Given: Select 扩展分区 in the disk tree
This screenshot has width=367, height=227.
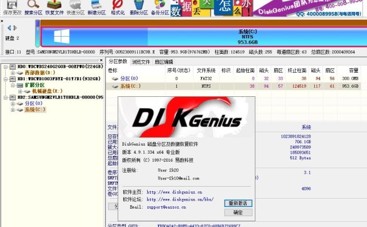Looking at the screenshot, I should tap(35, 85).
